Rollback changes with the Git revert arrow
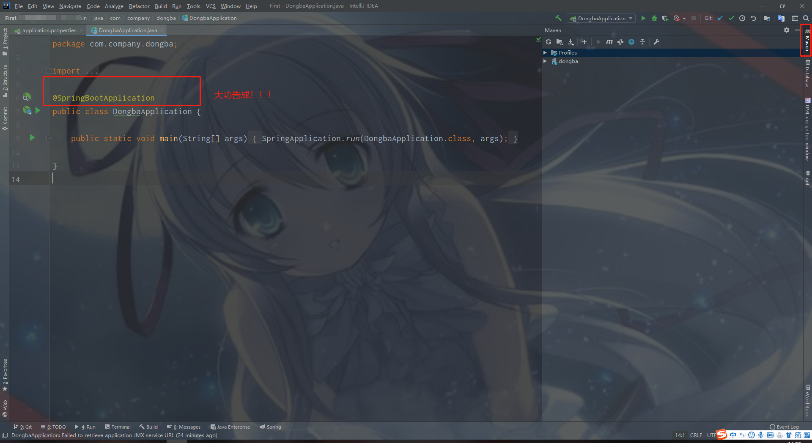 tap(753, 18)
